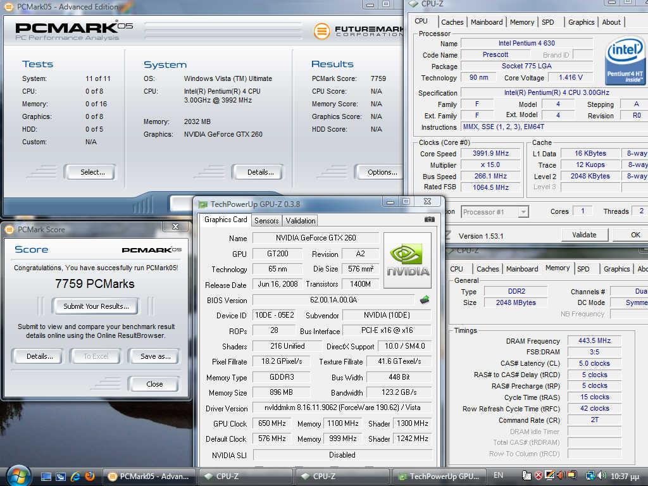Click GPU-Z BIOS save chip icon
This screenshot has width=648, height=486.
(x=425, y=299)
